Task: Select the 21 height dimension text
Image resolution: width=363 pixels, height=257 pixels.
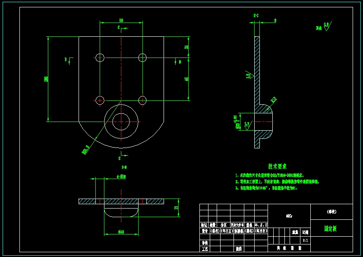Action: click(177, 208)
